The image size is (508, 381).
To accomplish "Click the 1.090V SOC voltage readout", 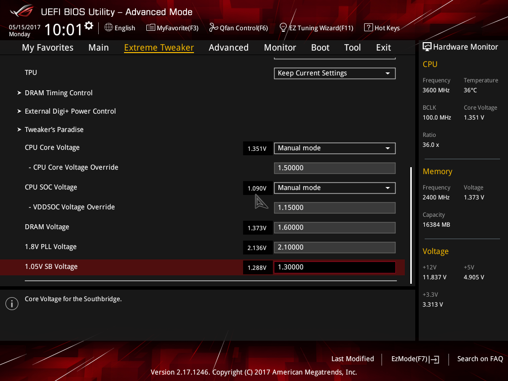I will click(x=257, y=188).
